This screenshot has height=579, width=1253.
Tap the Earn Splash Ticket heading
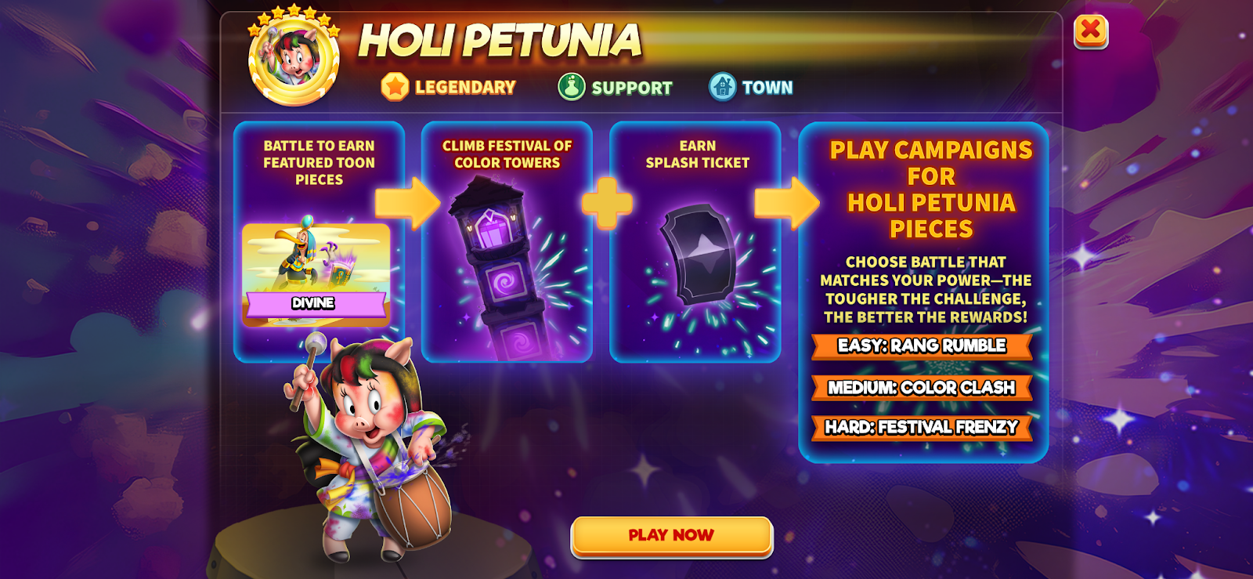click(x=697, y=154)
